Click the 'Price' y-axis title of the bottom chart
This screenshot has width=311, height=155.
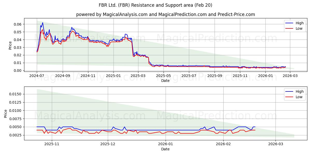click(x=6, y=113)
